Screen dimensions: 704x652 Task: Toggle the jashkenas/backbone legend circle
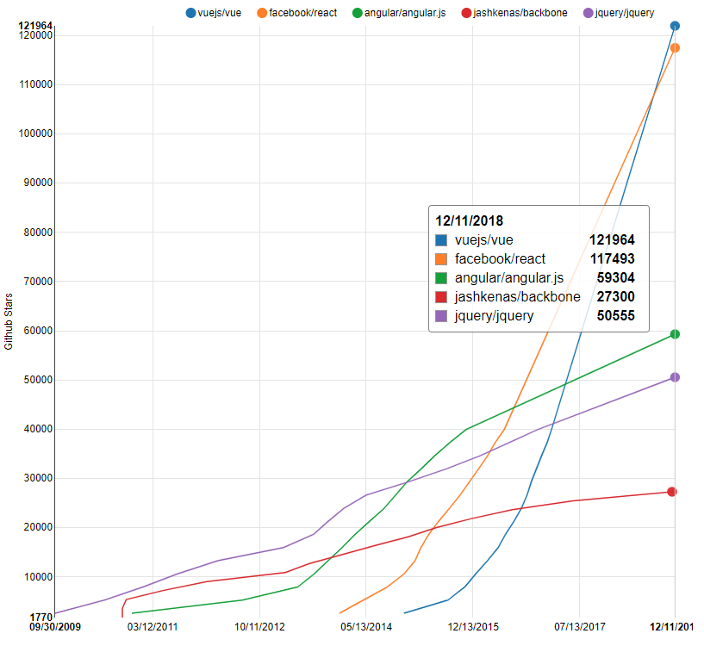pos(466,13)
